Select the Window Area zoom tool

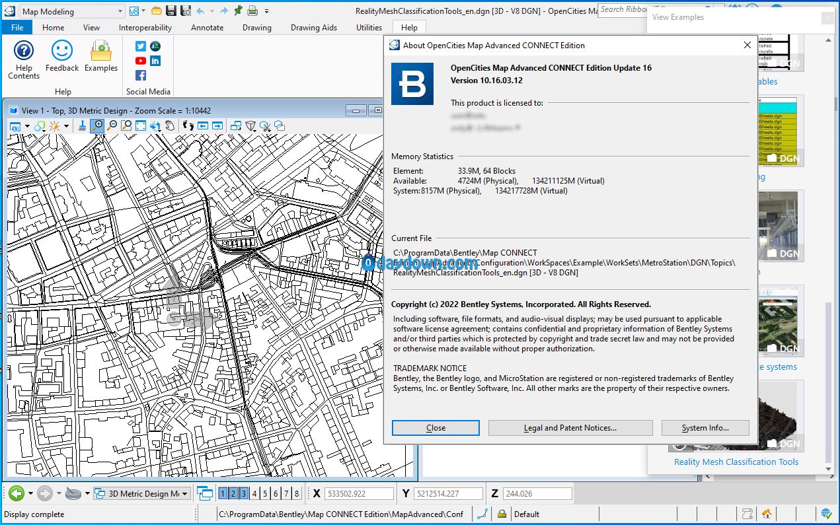(x=126, y=125)
